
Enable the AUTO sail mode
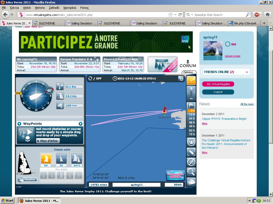tap(77, 159)
